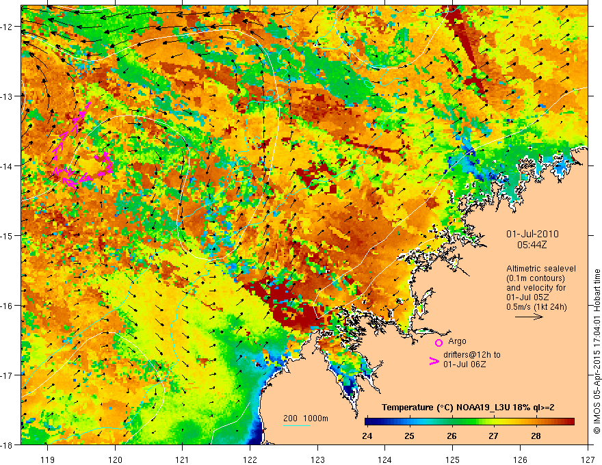Click the '0.5m/s (1kt 24h)' text
602x465 pixels.
point(537,307)
